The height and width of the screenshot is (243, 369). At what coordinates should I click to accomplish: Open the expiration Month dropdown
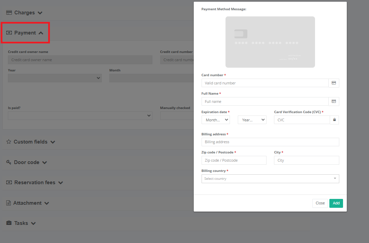coord(216,120)
